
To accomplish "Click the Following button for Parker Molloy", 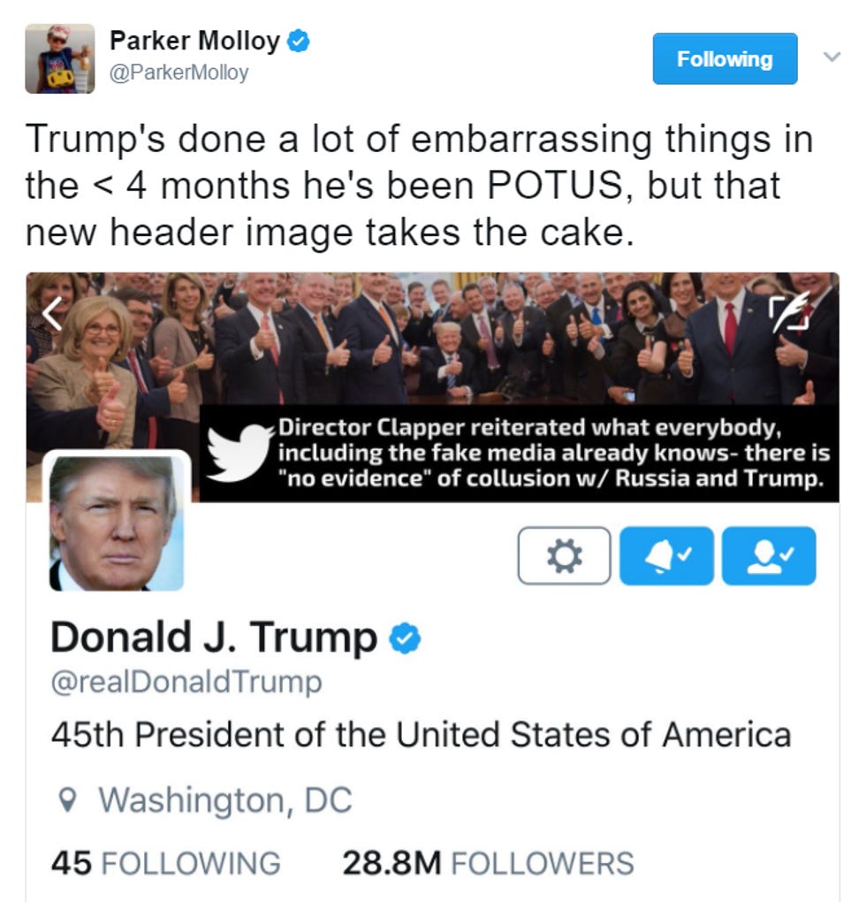I will [x=725, y=58].
